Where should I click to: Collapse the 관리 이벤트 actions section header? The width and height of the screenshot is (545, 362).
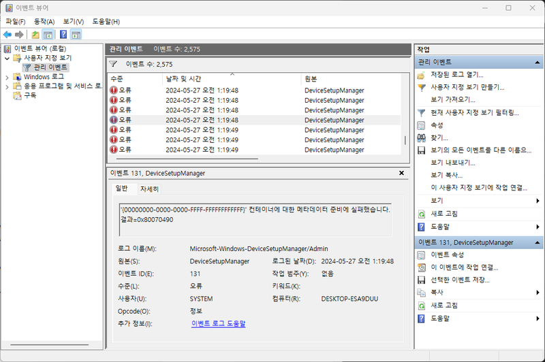(538, 62)
